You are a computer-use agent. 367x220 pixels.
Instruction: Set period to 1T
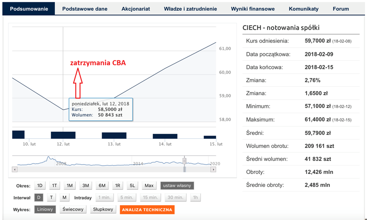pyautogui.click(x=54, y=186)
